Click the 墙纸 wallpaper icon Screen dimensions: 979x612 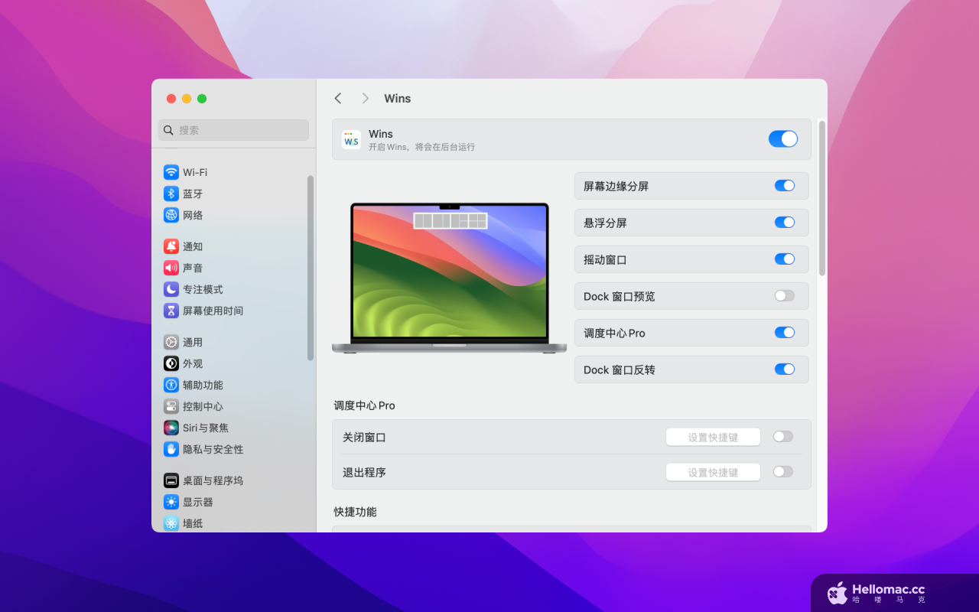click(x=171, y=523)
